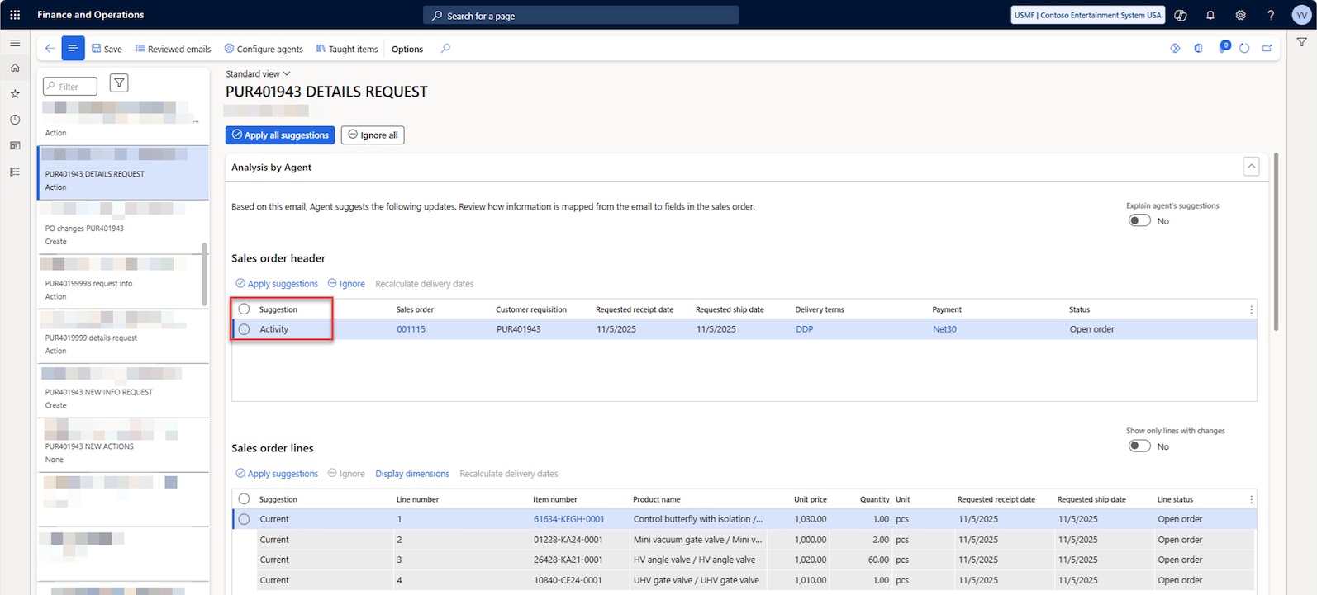
Task: Select the Activity row radio button
Action: [244, 329]
